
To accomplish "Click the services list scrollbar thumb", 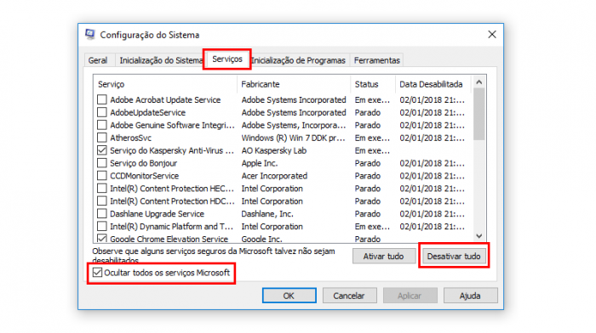I will (x=479, y=114).
